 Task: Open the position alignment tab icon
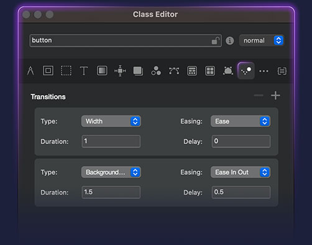[120, 71]
